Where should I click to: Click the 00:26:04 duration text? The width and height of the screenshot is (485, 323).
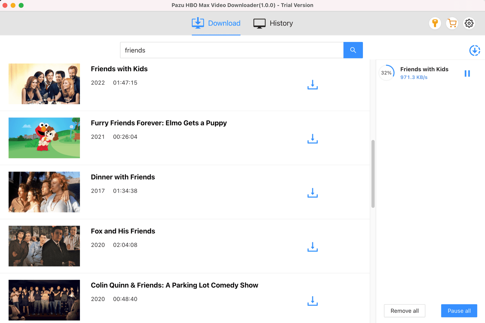[125, 137]
